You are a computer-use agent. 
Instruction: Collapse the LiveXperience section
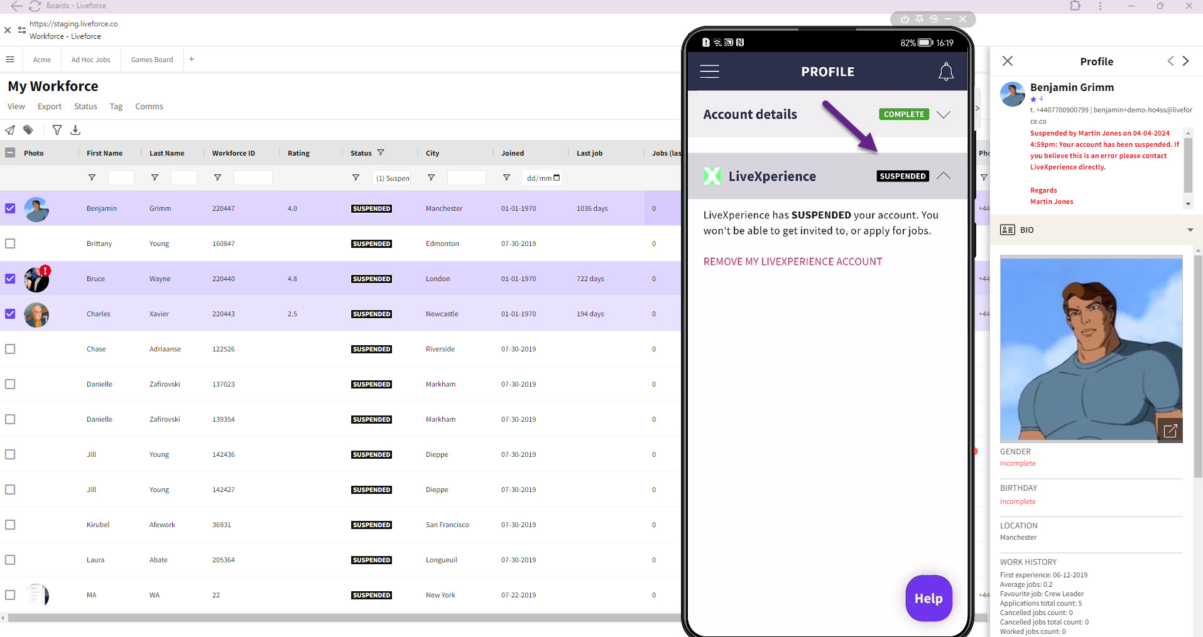(x=943, y=176)
